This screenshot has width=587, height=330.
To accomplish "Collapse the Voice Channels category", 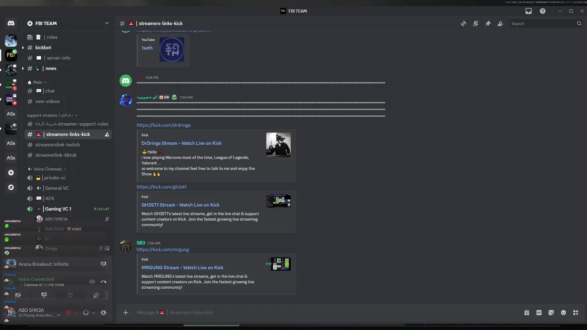I will click(x=47, y=169).
